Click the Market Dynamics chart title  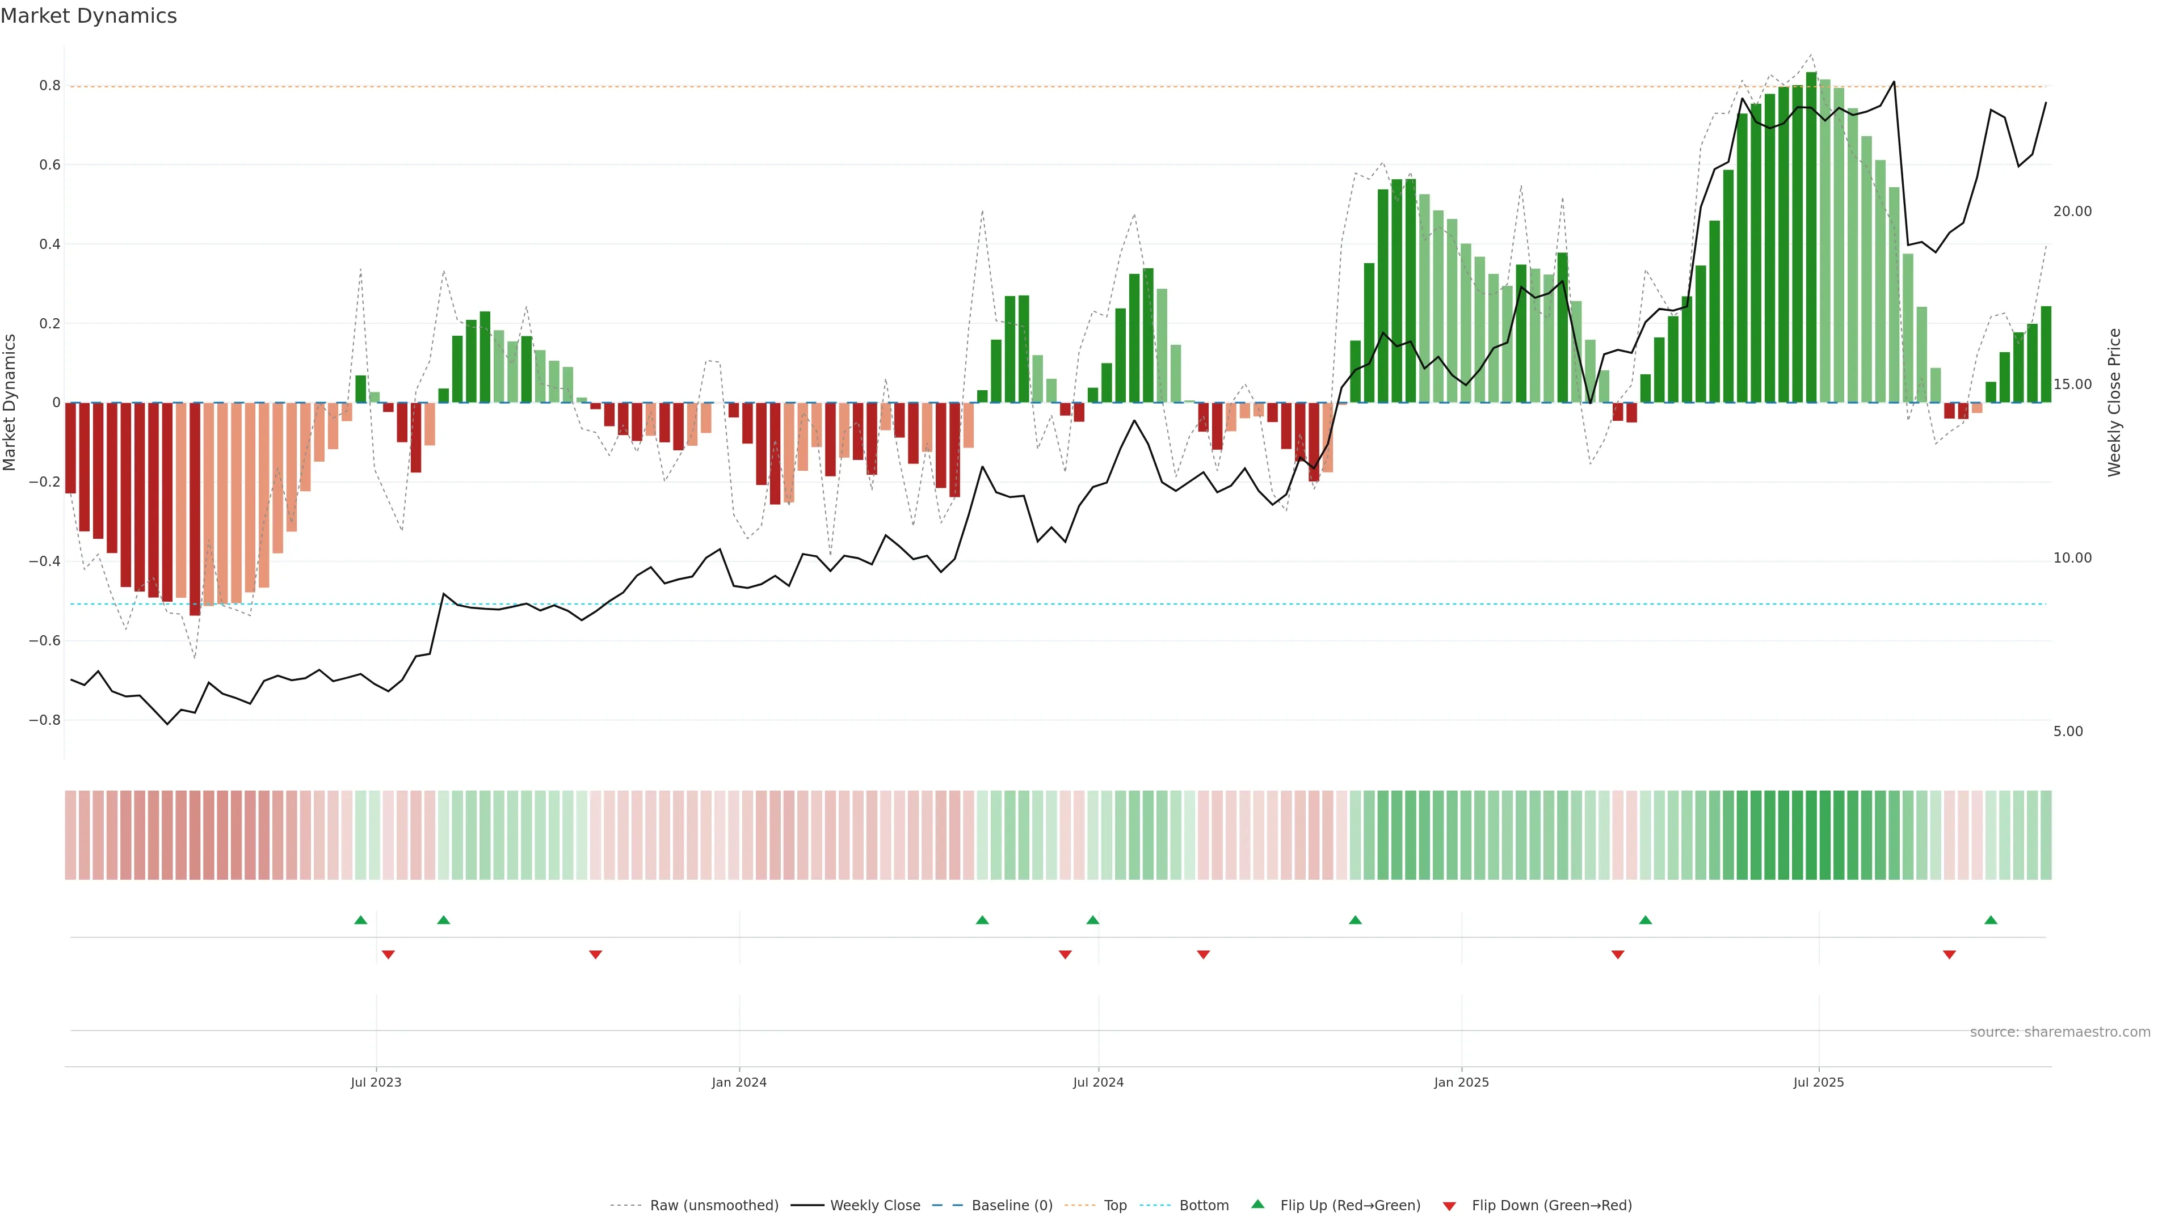(89, 16)
